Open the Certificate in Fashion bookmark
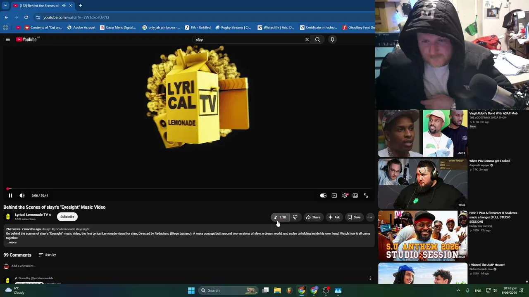The image size is (529, 297). click(x=319, y=28)
